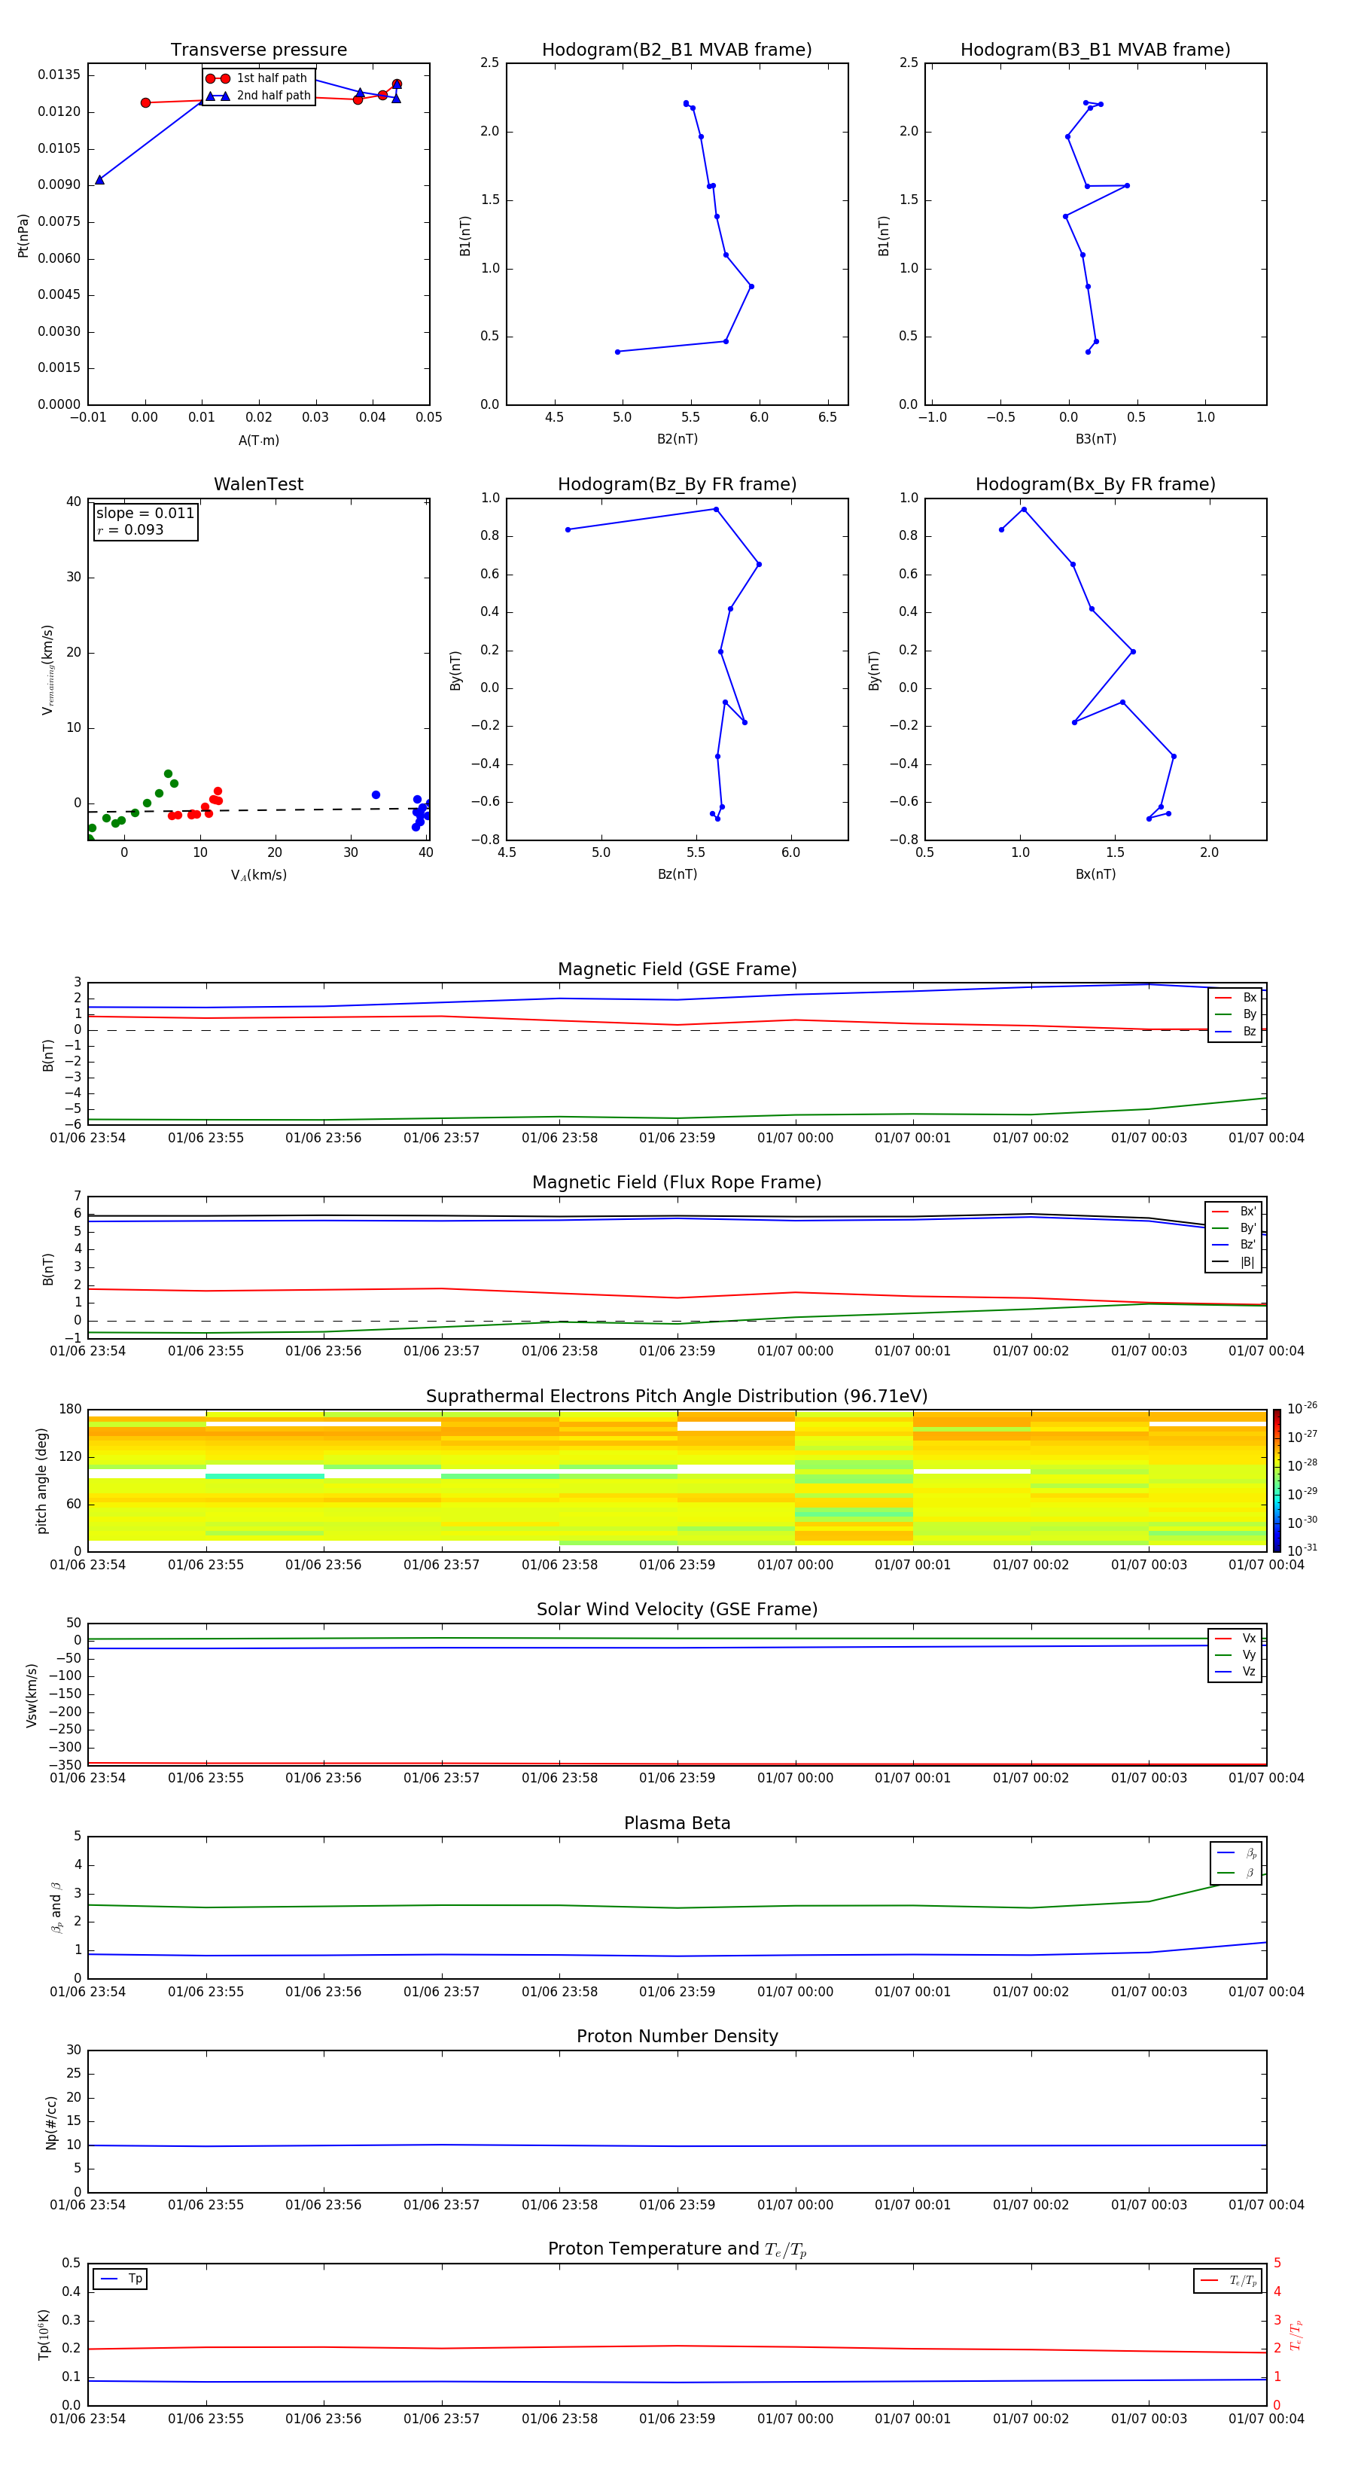This screenshot has width=1355, height=2485.
Task: Select the Proton Temperature and Te/Tp title
Action: pyautogui.click(x=677, y=2249)
